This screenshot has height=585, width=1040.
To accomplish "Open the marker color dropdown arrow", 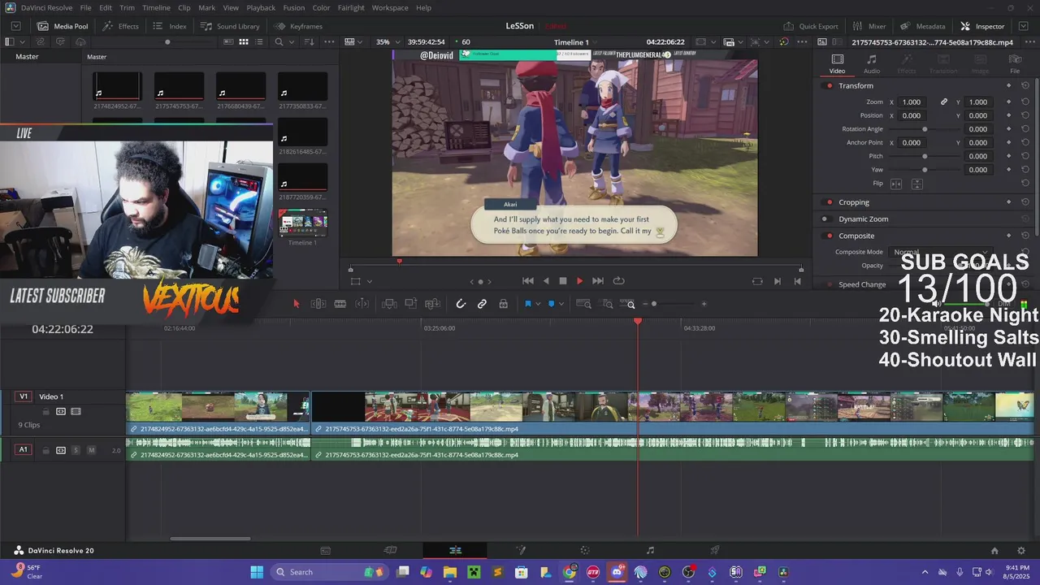I will tap(561, 304).
